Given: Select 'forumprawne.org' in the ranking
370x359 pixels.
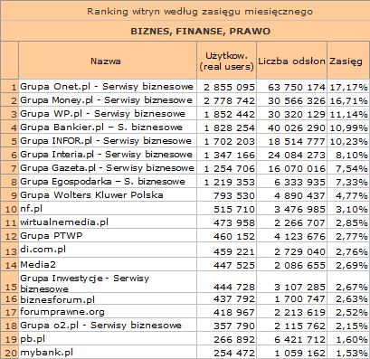Looking at the screenshot, I should click(62, 312).
